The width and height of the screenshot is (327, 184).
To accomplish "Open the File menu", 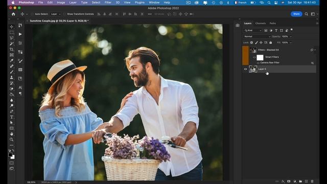I will click(x=40, y=3).
